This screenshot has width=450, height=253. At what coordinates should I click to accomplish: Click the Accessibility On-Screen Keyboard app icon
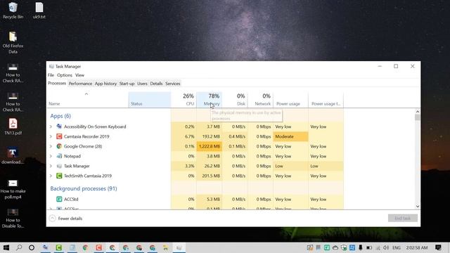59,126
